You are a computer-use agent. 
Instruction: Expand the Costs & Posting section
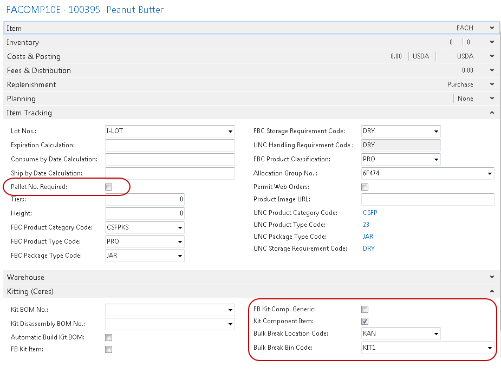click(x=492, y=56)
